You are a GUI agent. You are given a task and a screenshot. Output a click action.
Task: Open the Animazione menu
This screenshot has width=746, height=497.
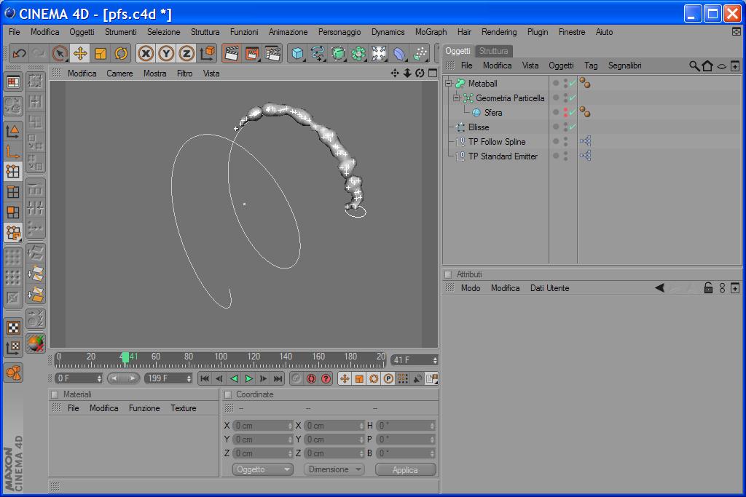(288, 32)
